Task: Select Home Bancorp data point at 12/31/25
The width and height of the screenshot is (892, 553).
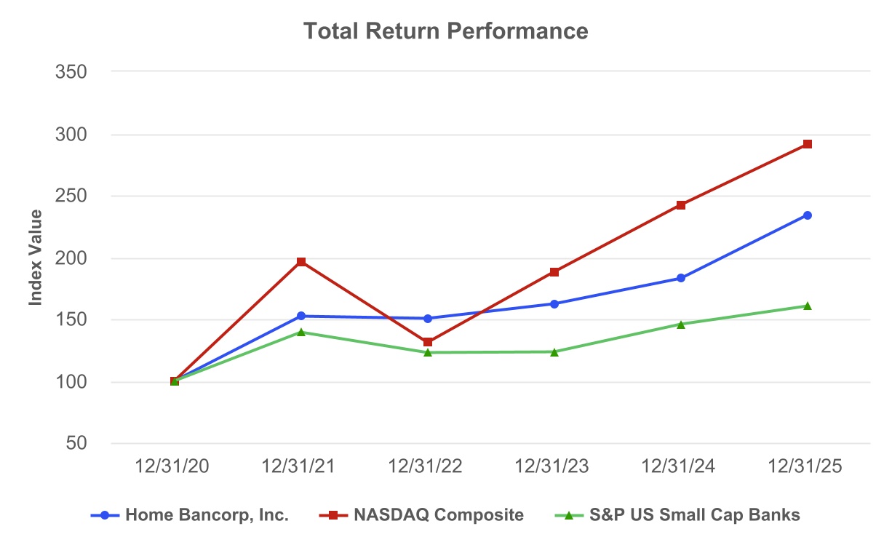Action: coord(807,215)
